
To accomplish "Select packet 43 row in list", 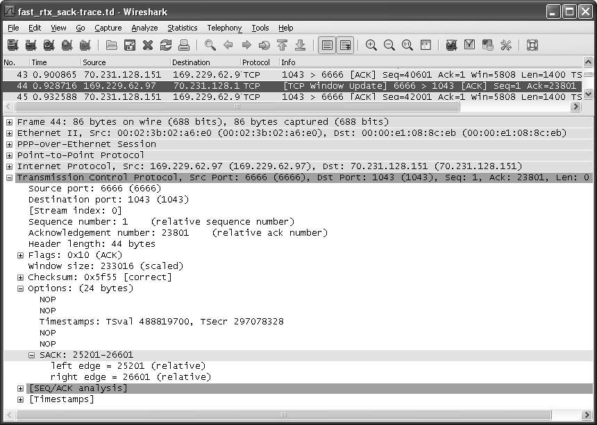I will click(x=292, y=74).
